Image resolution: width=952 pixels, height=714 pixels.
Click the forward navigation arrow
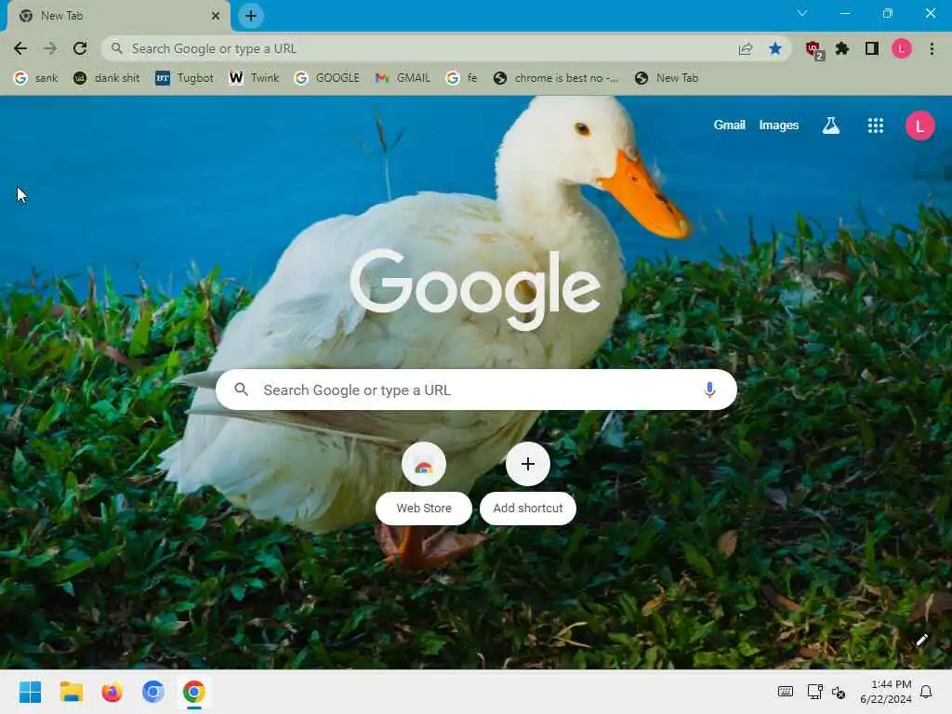click(x=50, y=48)
